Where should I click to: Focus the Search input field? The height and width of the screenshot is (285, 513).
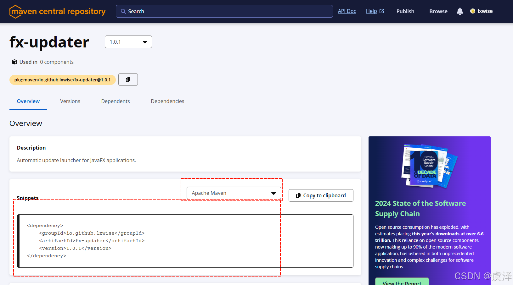pyautogui.click(x=224, y=11)
